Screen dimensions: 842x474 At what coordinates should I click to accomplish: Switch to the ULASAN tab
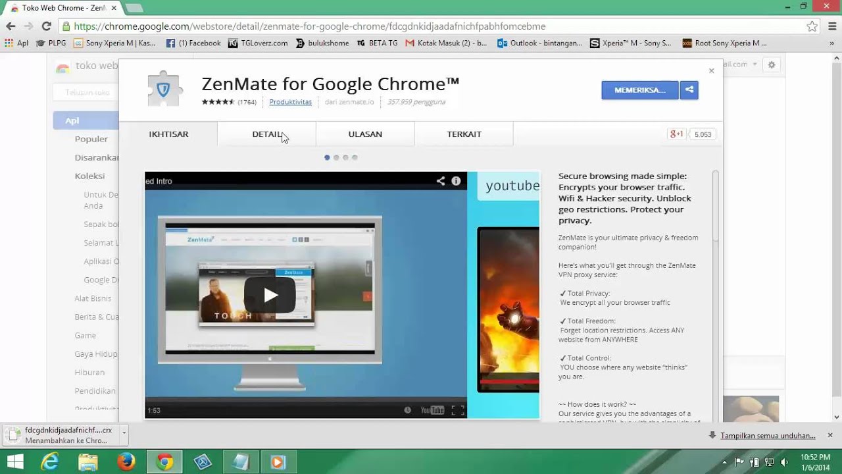click(x=365, y=134)
